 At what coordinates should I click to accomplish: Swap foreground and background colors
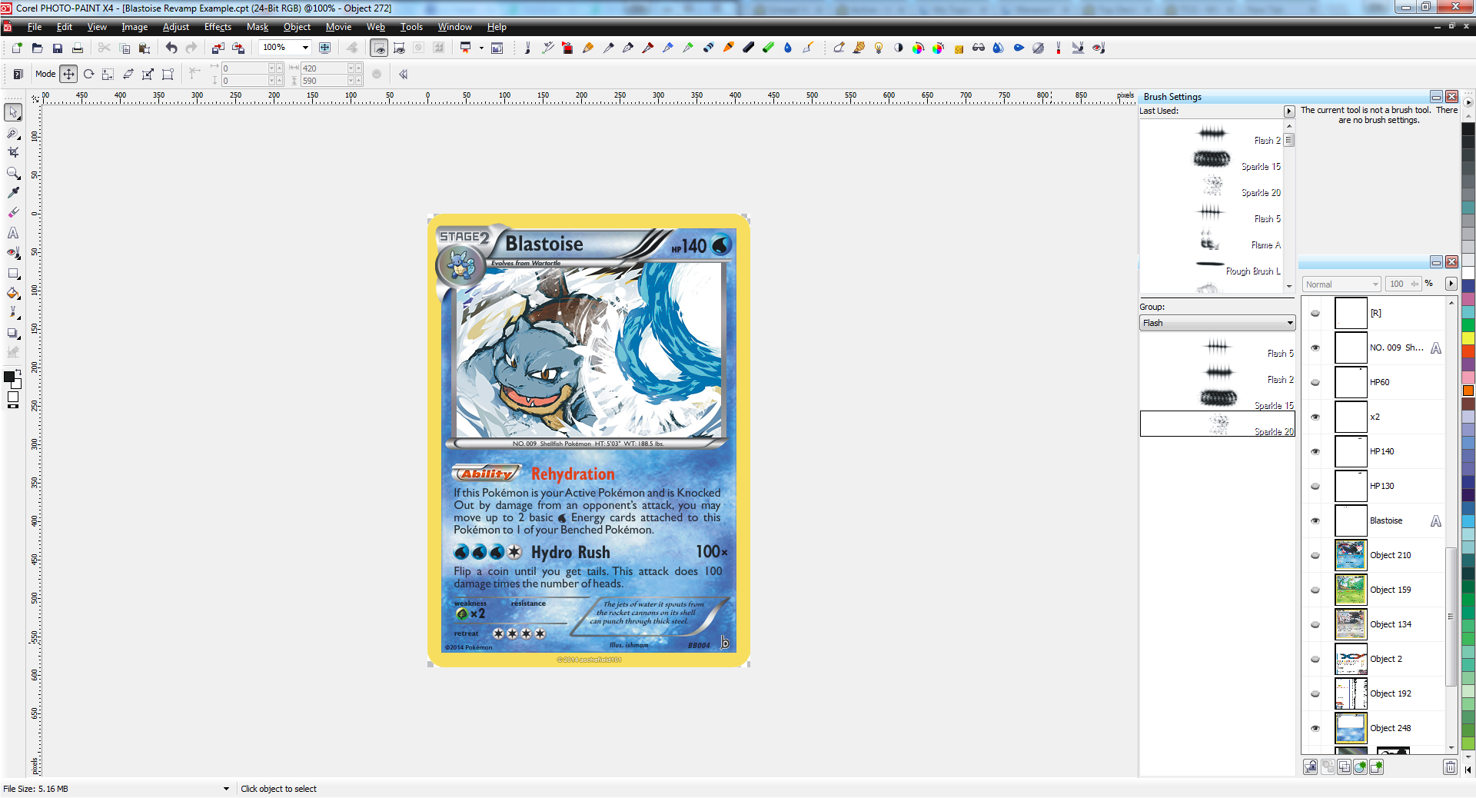point(19,372)
